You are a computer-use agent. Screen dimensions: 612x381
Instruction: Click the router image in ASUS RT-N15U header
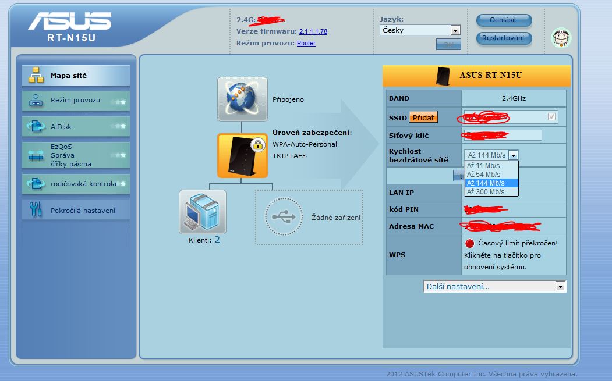pyautogui.click(x=443, y=76)
